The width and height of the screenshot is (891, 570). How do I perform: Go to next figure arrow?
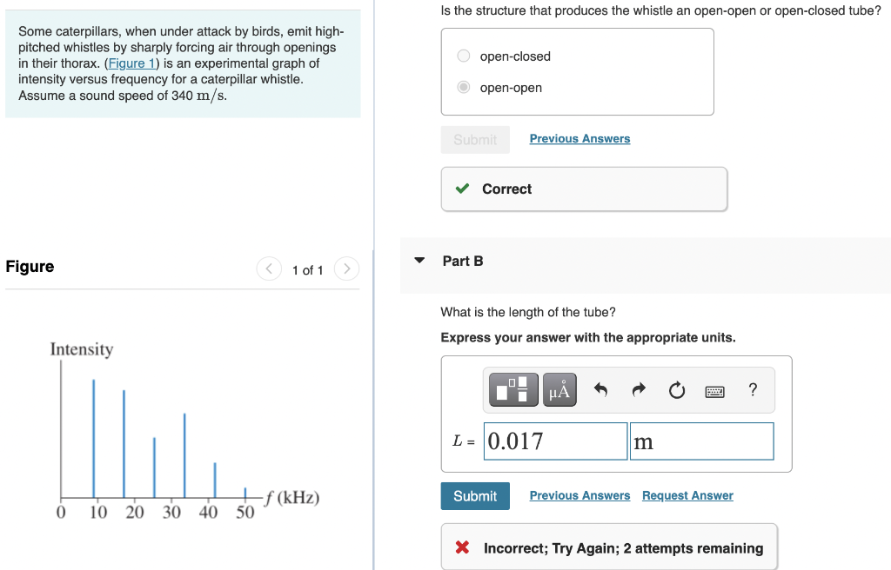click(346, 268)
